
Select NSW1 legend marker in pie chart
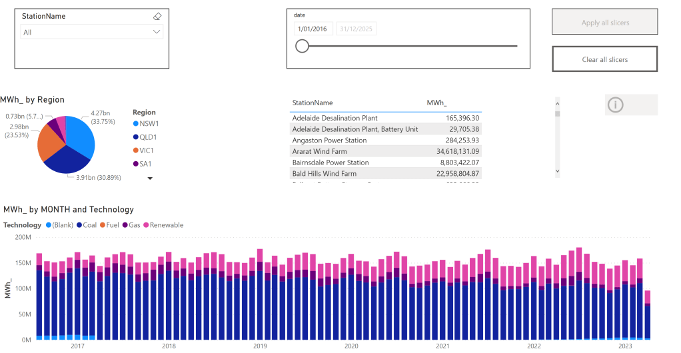pyautogui.click(x=137, y=123)
